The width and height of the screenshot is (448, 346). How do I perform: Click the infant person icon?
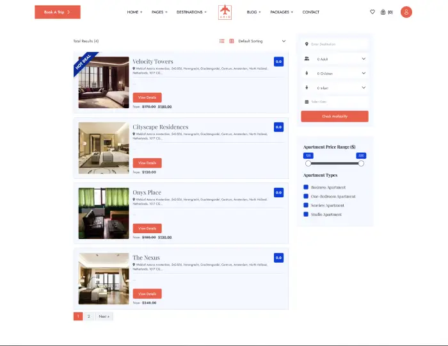pos(307,88)
